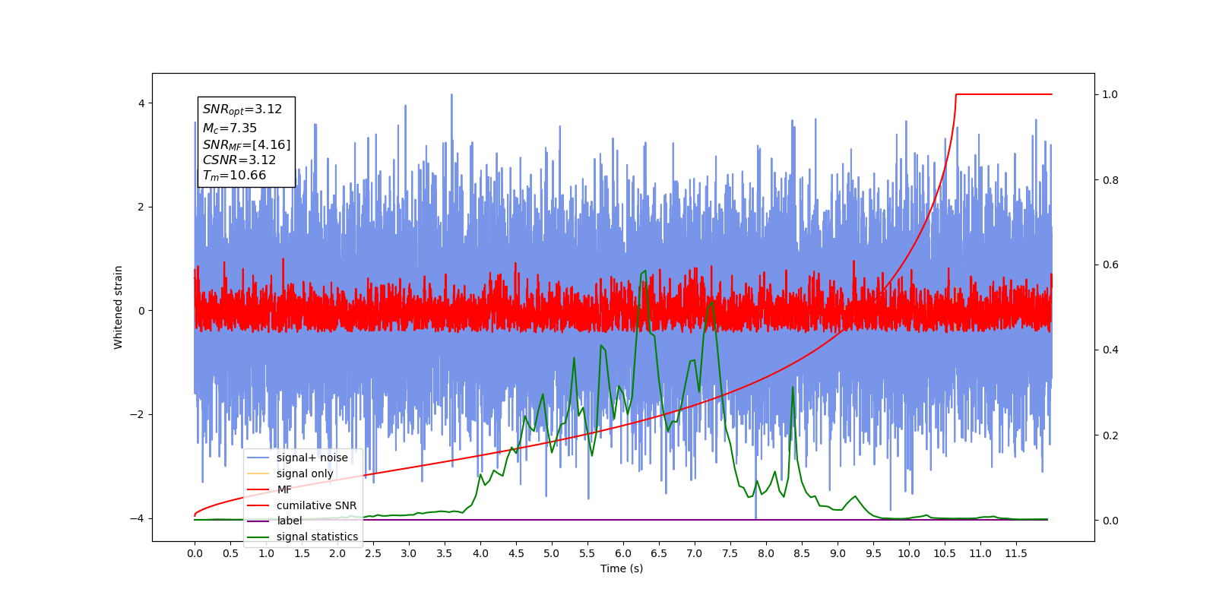The height and width of the screenshot is (608, 1216).
Task: Click the left y-axis tick label 4
Action: point(141,103)
